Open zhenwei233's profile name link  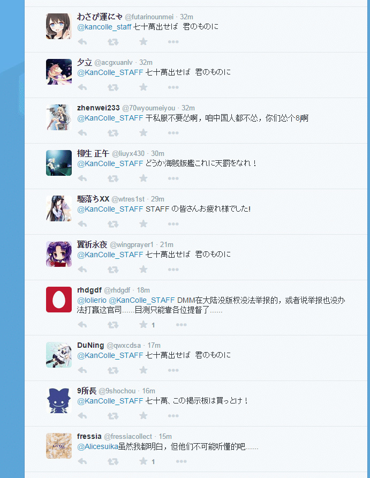coord(99,108)
